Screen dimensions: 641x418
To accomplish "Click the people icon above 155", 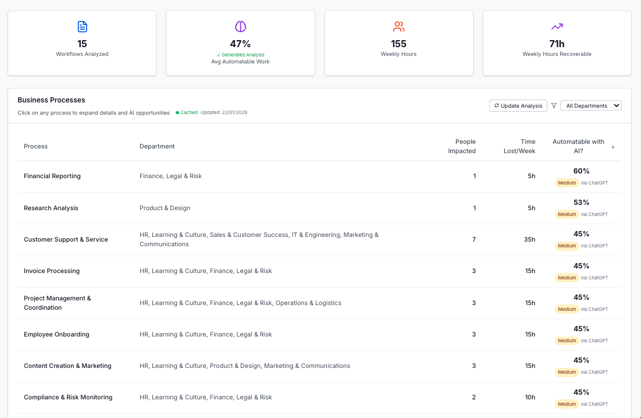I will [x=398, y=27].
